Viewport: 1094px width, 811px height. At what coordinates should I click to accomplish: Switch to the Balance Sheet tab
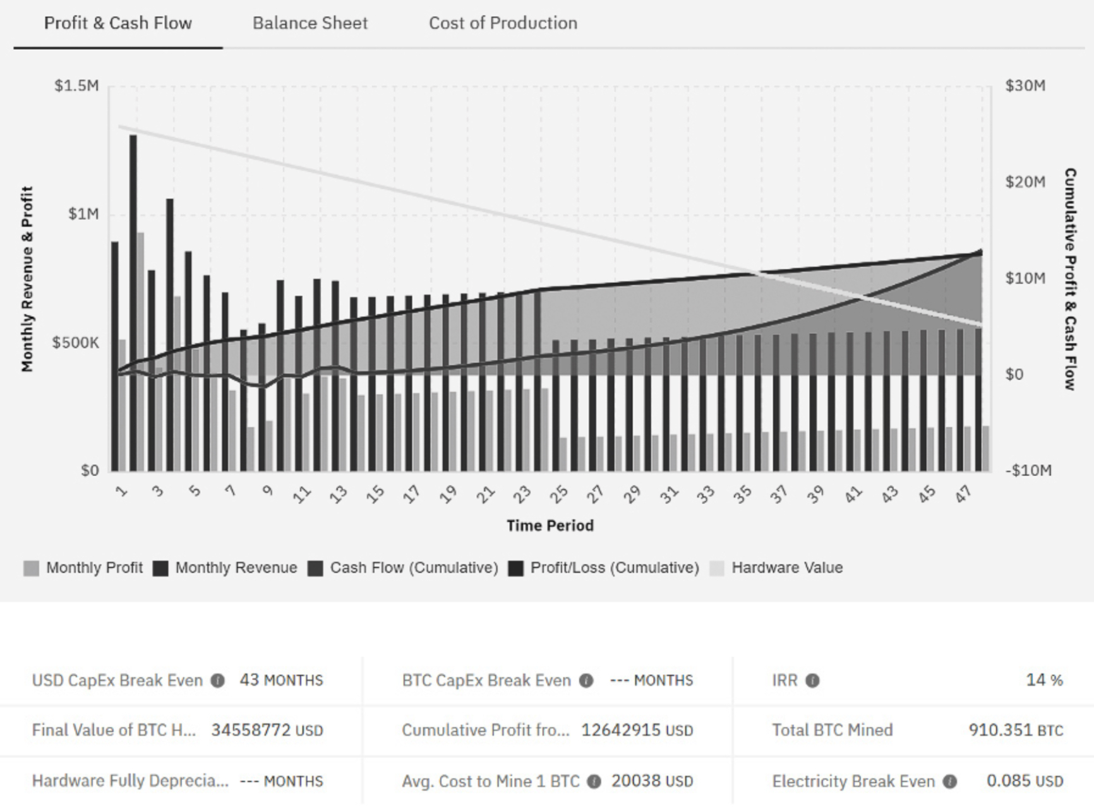pos(310,23)
